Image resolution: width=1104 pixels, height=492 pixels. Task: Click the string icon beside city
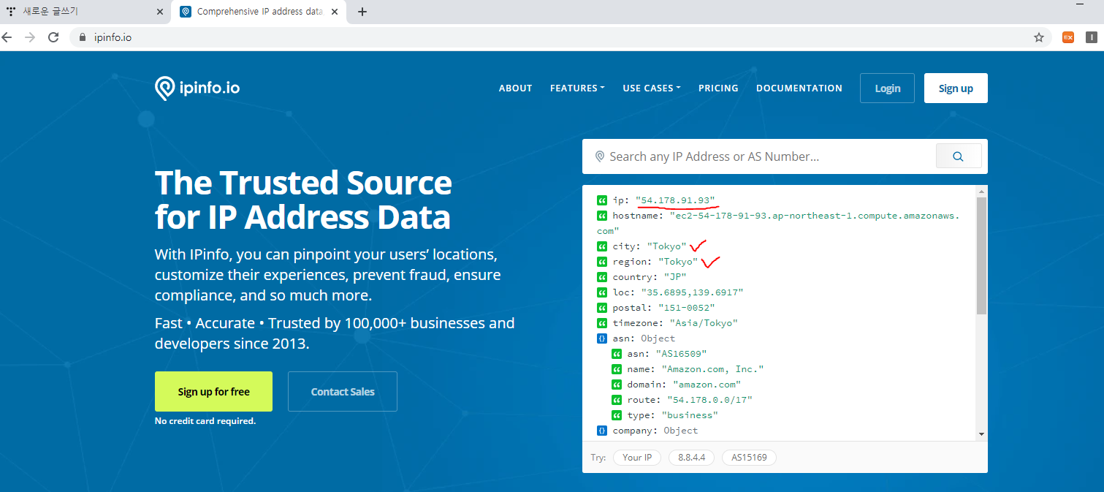click(602, 246)
